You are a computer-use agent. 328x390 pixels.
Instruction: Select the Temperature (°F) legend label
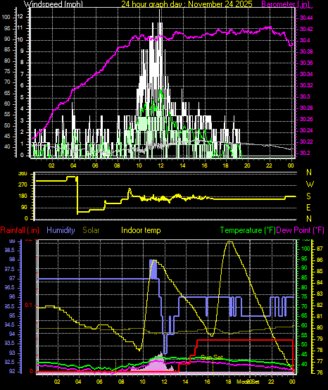point(248,230)
